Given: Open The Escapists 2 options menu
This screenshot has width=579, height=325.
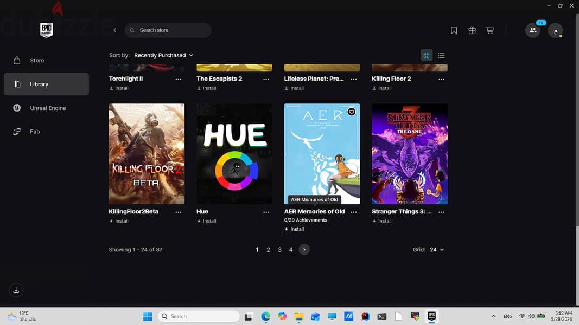Looking at the screenshot, I should click(266, 79).
